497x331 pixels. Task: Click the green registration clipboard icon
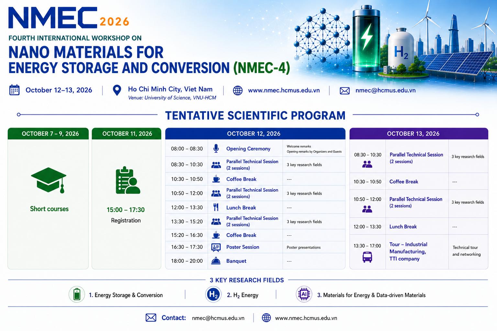[127, 180]
